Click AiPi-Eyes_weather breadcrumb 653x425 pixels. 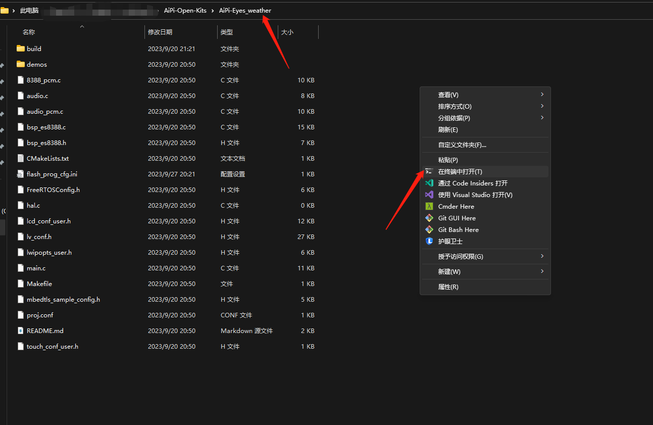coord(245,11)
